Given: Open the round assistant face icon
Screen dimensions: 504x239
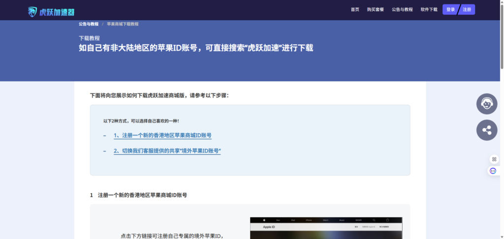Looking at the screenshot, I should point(493,171).
